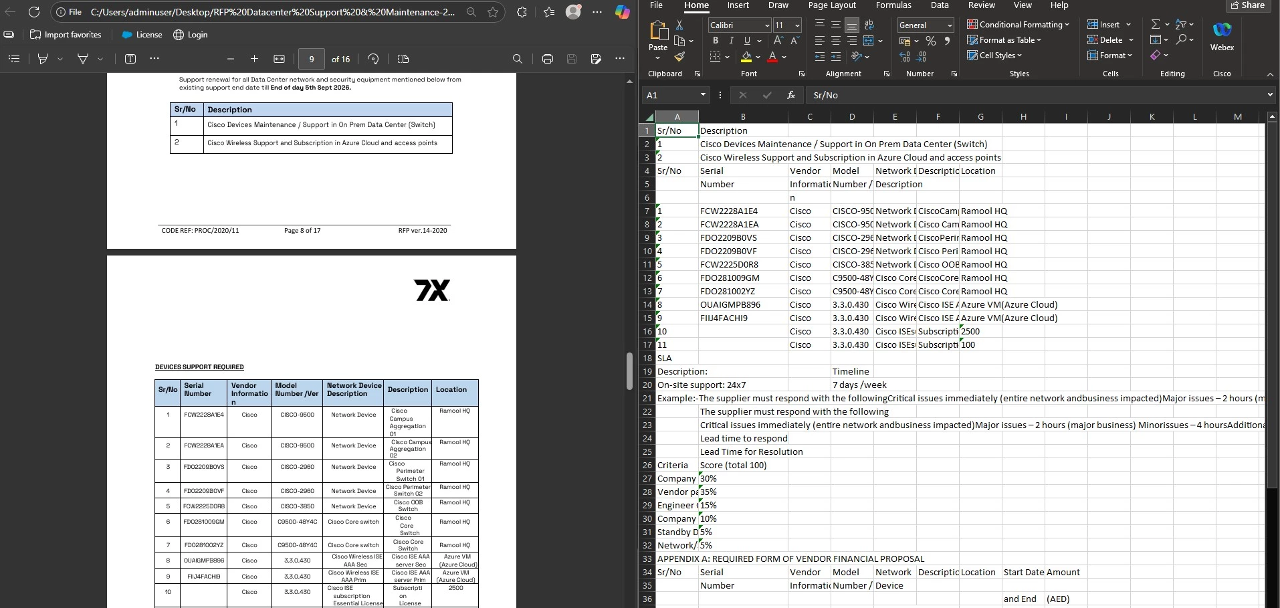1280x608 pixels.
Task: Open Webex add-in in Excel ribbon
Action: (x=1222, y=35)
